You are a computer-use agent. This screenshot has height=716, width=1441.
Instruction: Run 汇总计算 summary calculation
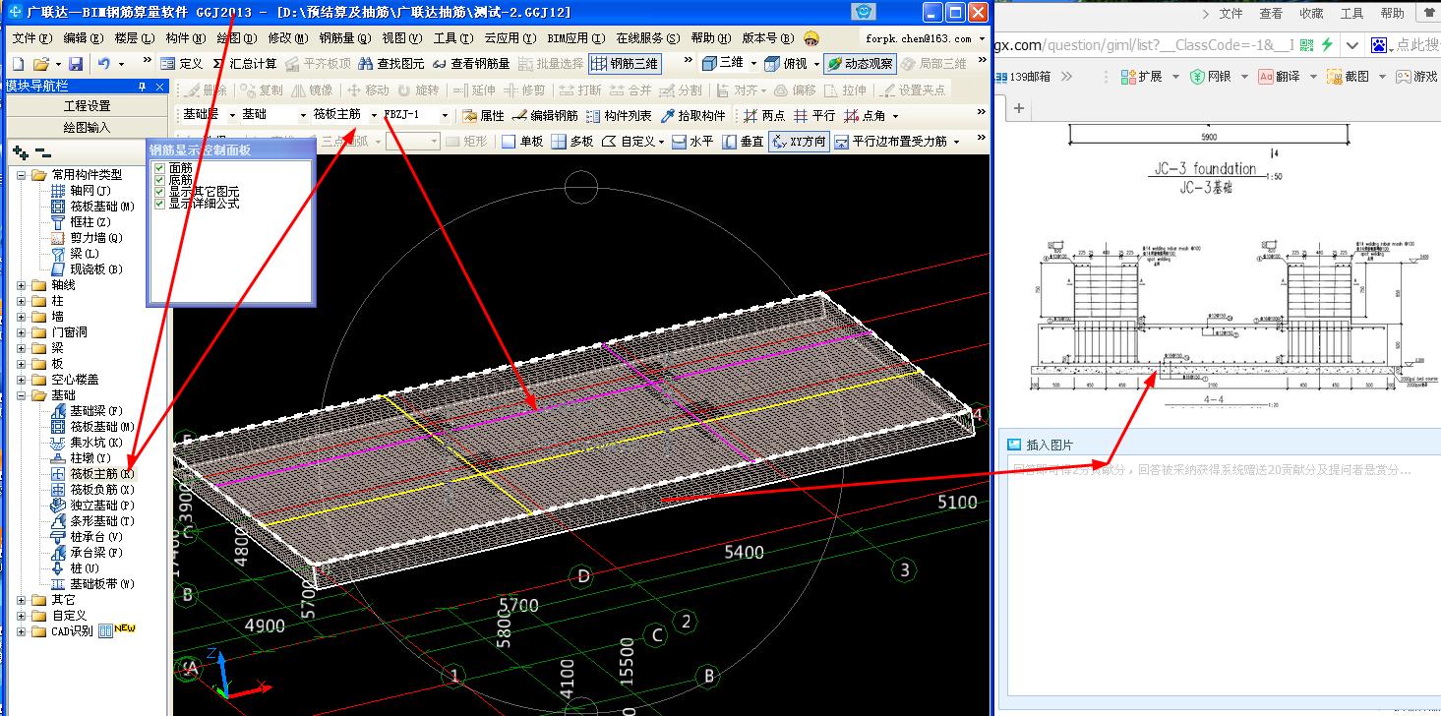(x=244, y=63)
